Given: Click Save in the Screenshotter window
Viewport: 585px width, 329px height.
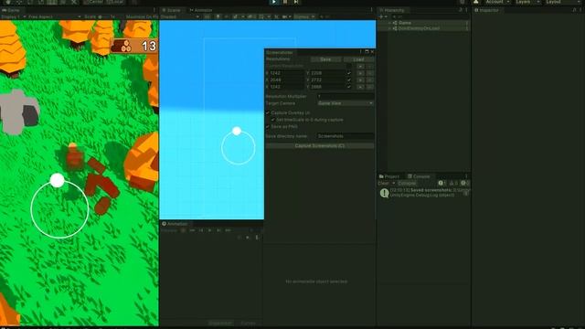Looking at the screenshot, I should (325, 59).
